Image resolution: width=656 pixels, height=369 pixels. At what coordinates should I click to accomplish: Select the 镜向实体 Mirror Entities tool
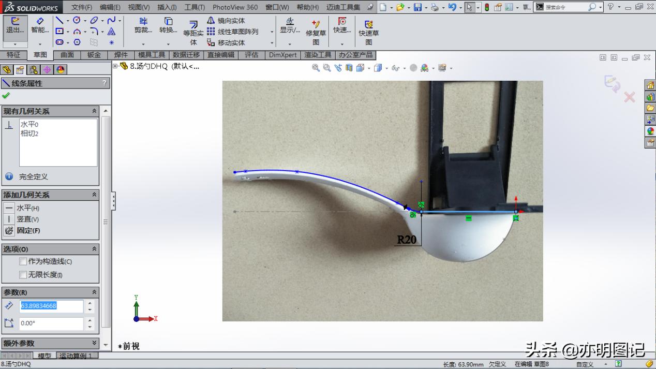click(x=226, y=20)
